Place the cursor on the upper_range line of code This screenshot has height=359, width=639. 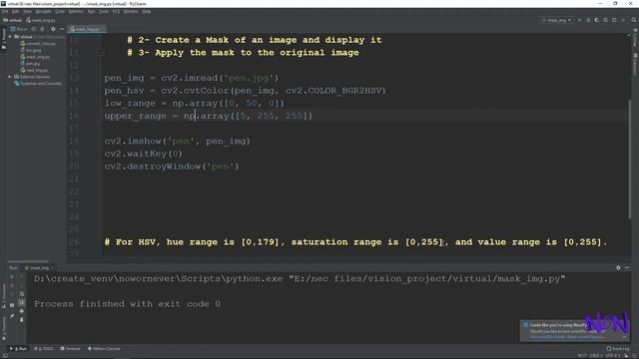(x=209, y=116)
